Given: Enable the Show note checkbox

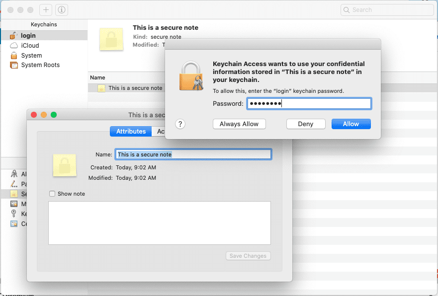Looking at the screenshot, I should click(x=52, y=194).
